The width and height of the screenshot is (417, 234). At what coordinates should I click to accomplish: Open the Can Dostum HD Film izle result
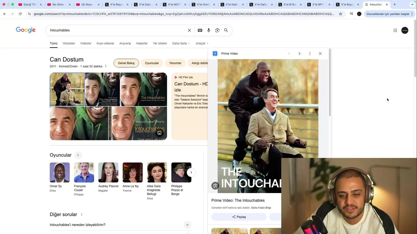click(x=191, y=87)
